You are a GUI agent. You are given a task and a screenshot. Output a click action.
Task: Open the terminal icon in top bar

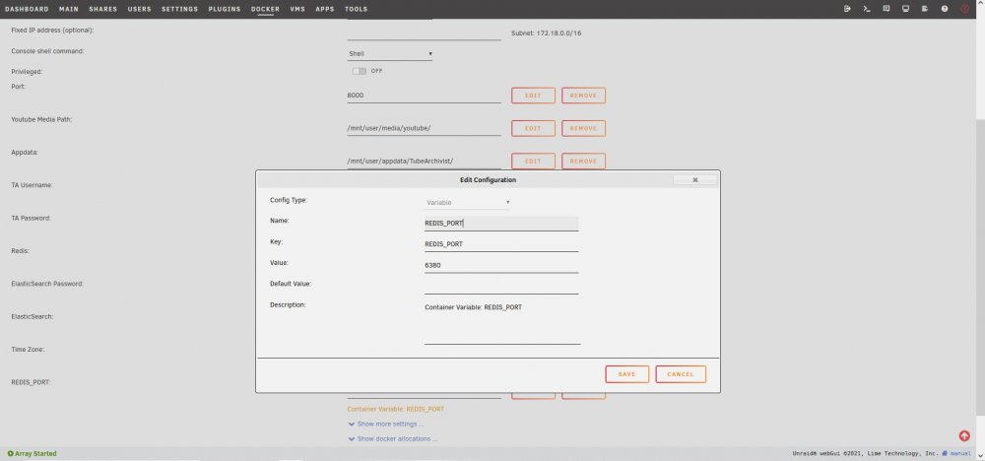coord(867,9)
